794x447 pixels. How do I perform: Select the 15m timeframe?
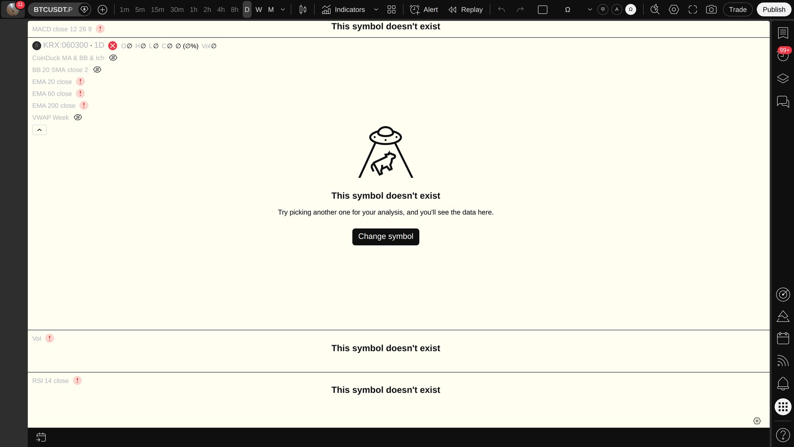[157, 9]
